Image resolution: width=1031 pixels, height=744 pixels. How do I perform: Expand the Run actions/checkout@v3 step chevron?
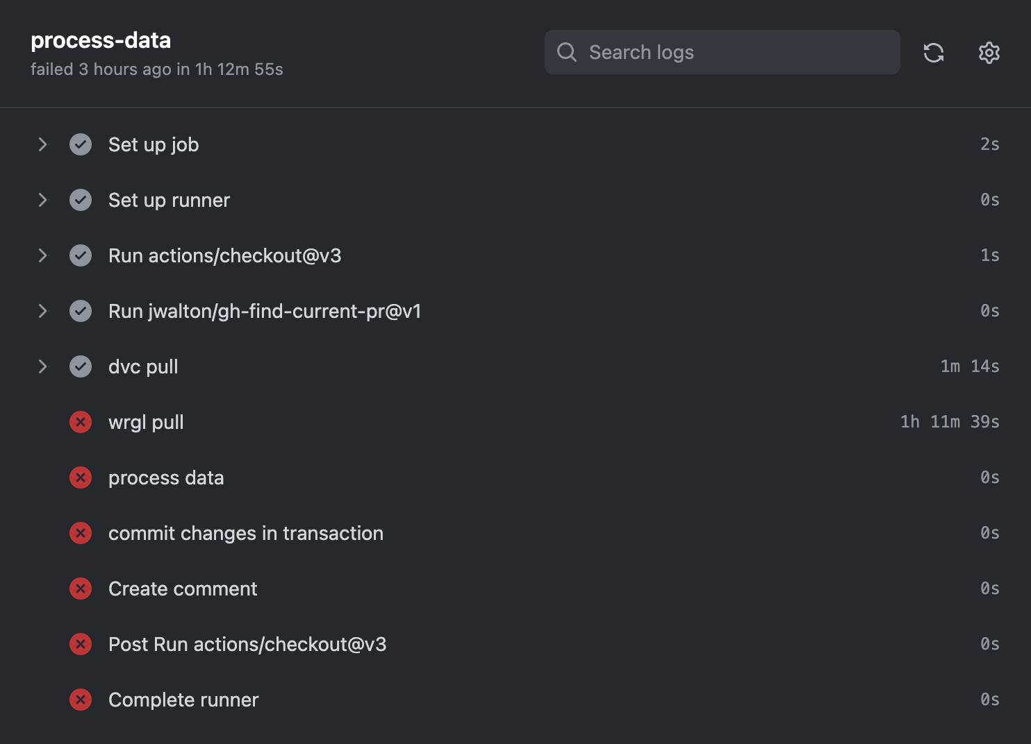[42, 255]
